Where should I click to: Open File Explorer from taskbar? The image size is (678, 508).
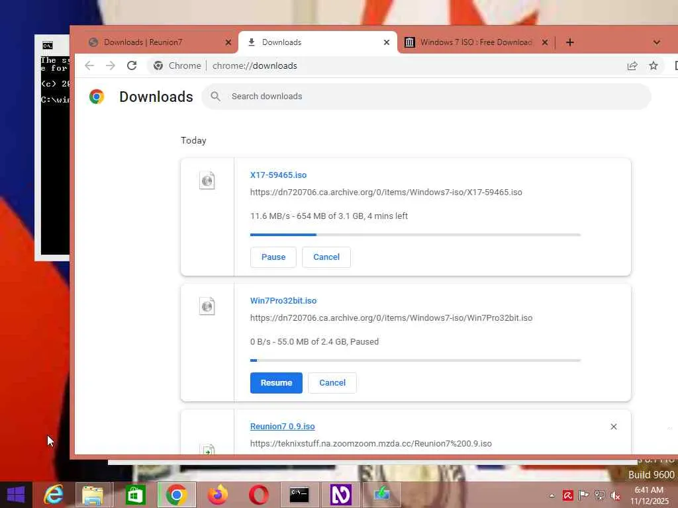click(93, 495)
